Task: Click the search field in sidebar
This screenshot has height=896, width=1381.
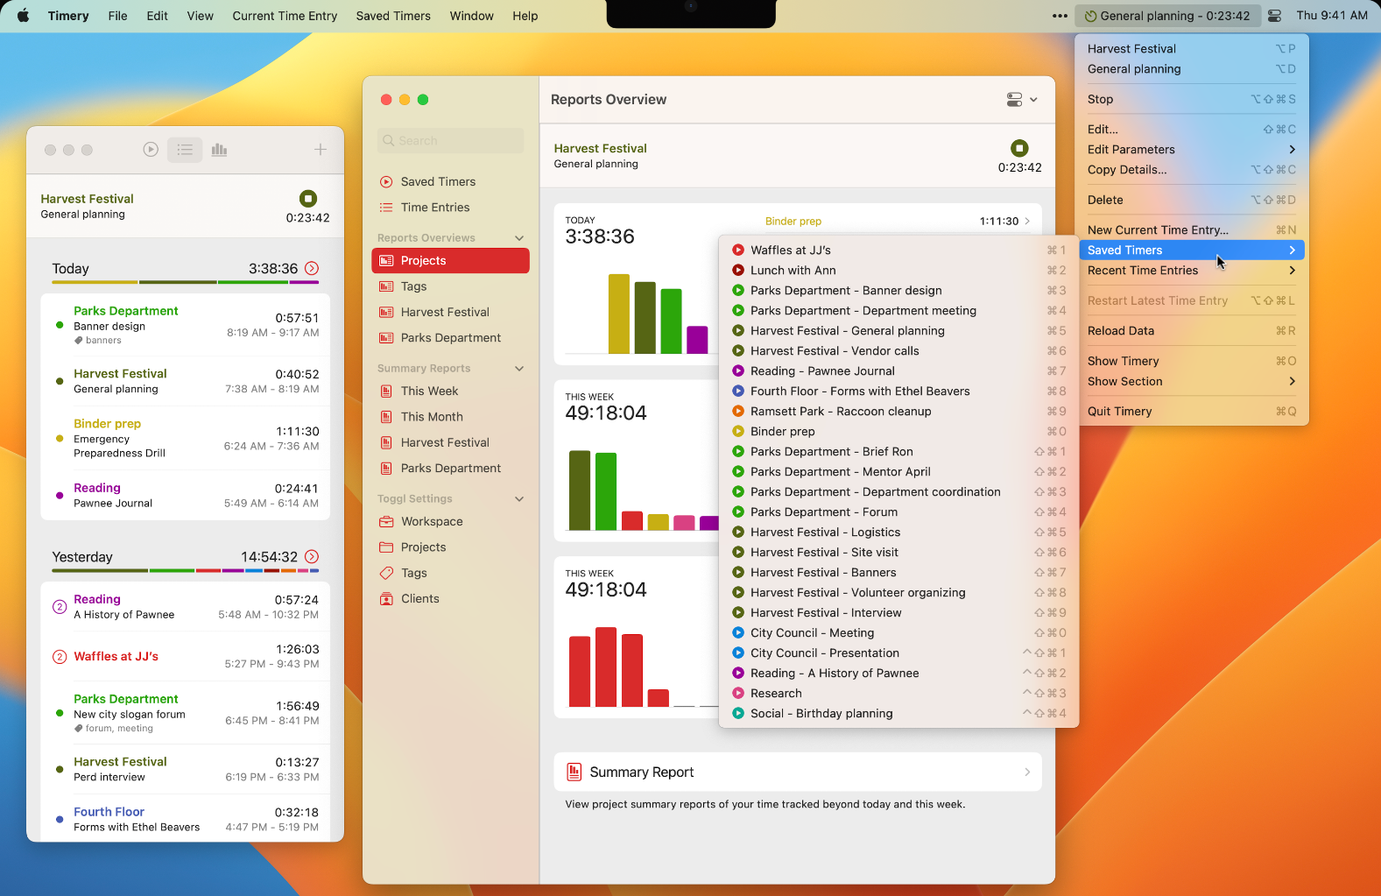Action: [x=451, y=140]
